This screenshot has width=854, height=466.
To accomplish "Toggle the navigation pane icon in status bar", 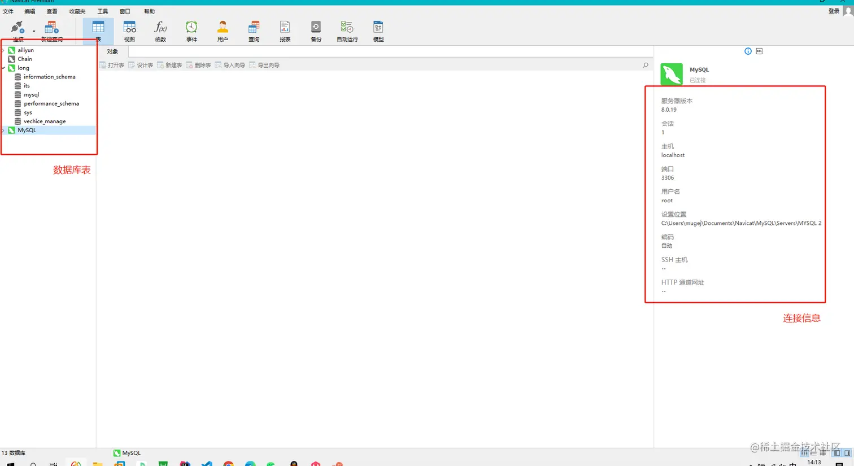I will pos(837,453).
